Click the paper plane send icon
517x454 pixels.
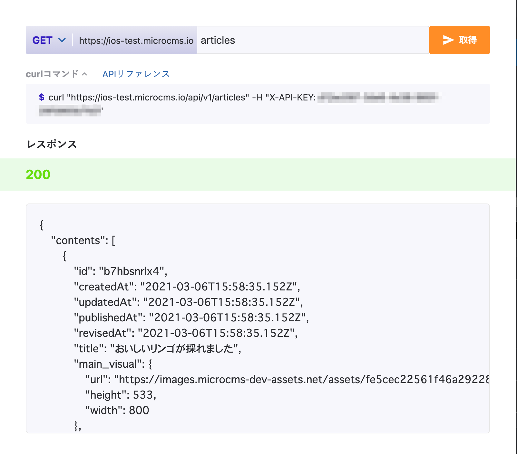pos(448,40)
